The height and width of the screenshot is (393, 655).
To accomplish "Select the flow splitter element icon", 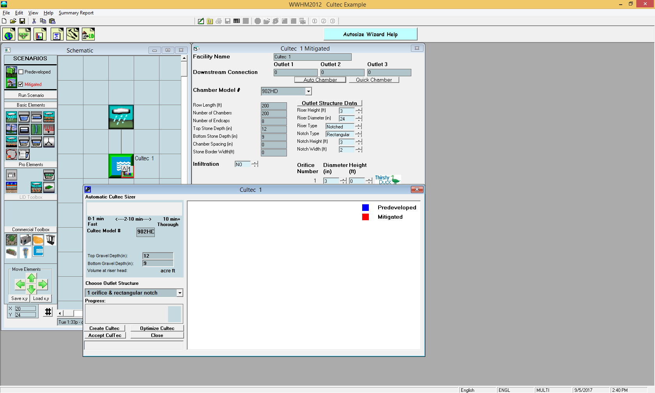I will pos(49,142).
